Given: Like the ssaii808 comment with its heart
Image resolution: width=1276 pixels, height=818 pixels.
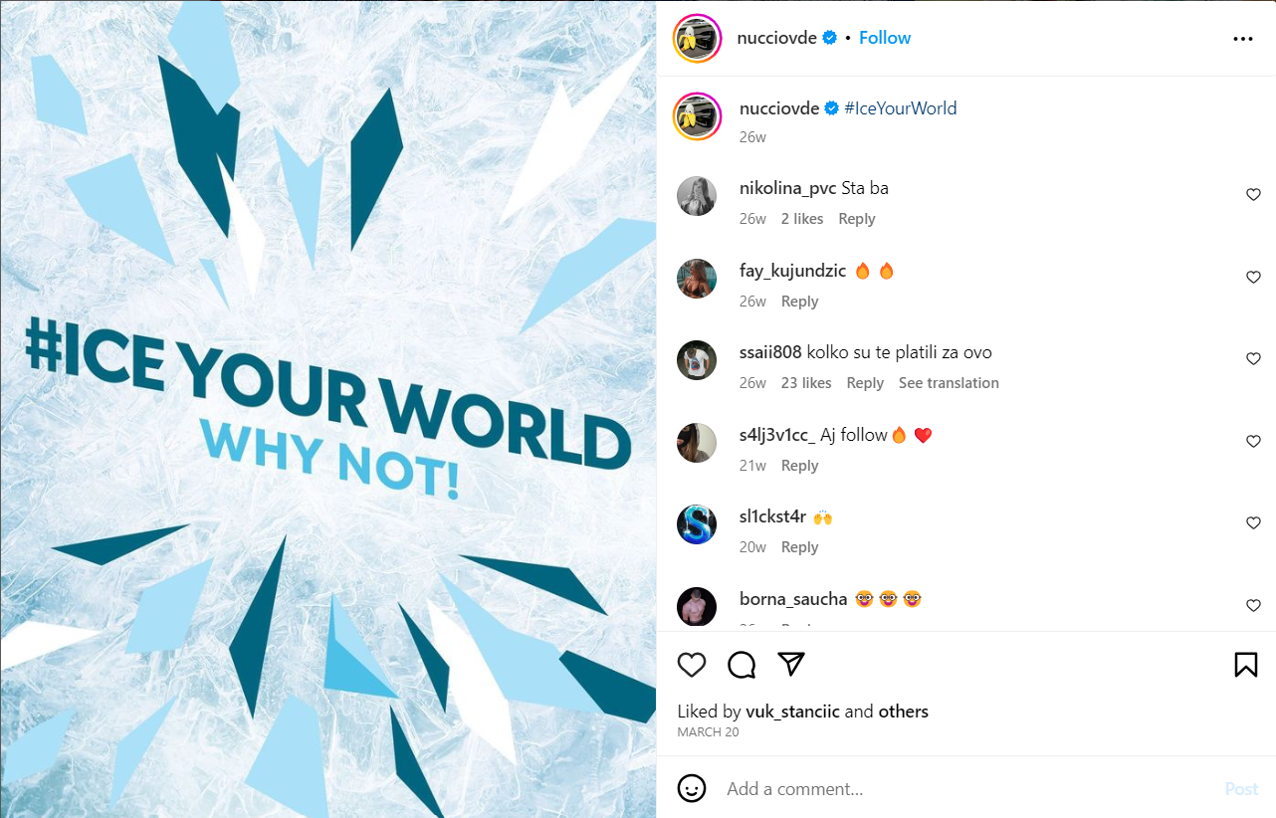Looking at the screenshot, I should pyautogui.click(x=1254, y=359).
